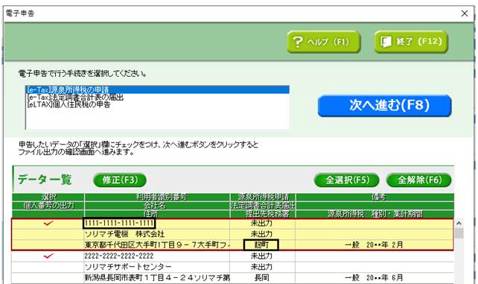
Task: Click the question mark icon on Help button
Action: (298, 42)
